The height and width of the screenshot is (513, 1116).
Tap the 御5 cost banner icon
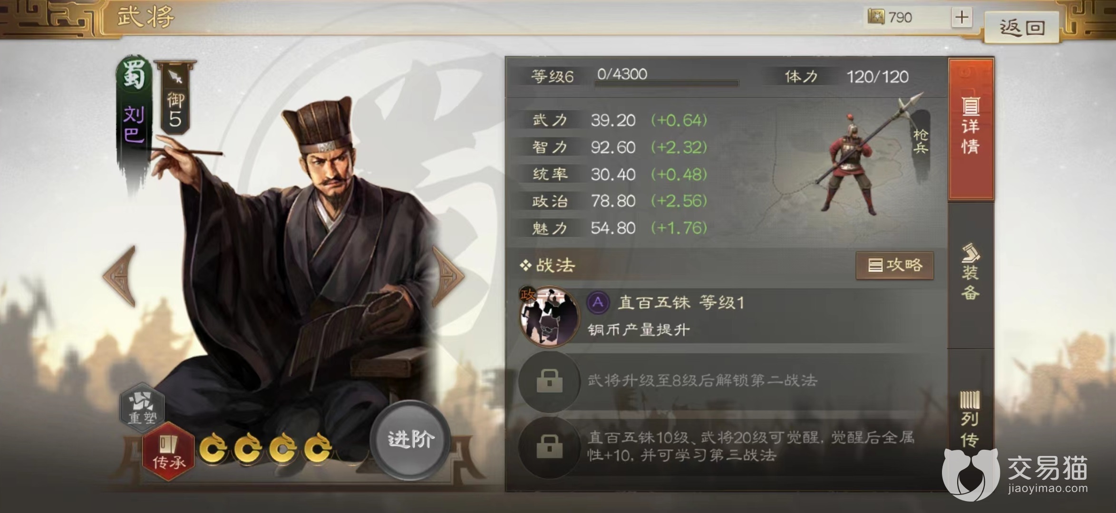point(175,97)
